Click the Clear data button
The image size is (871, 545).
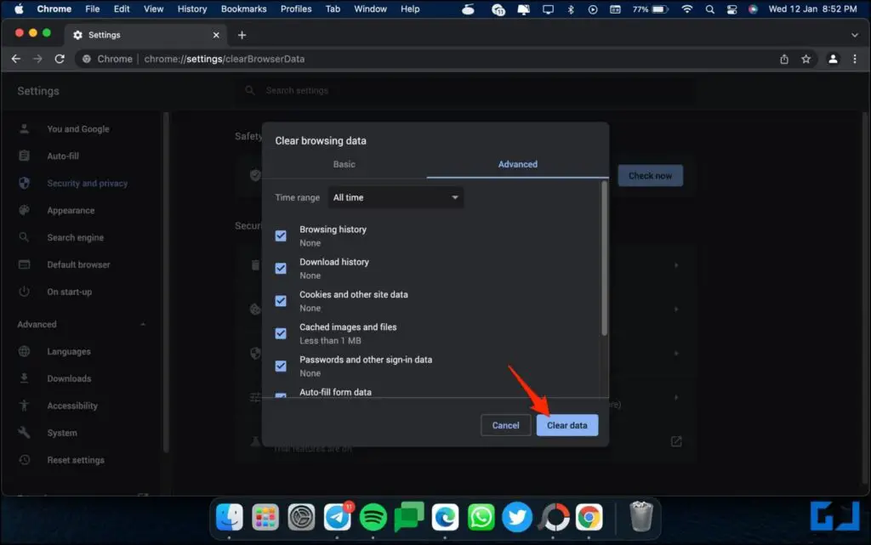(x=567, y=425)
